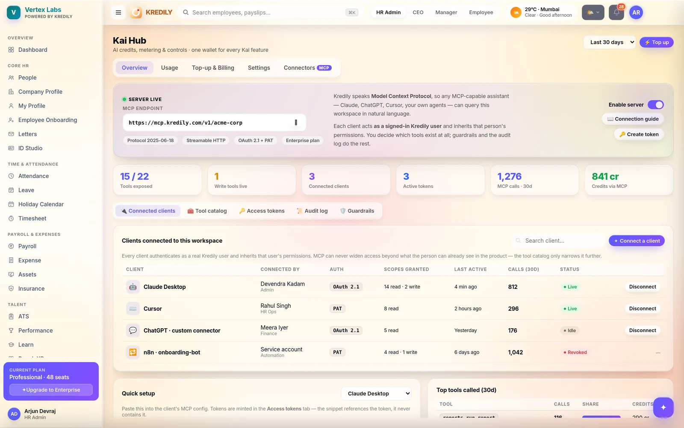Select the Overview tab

[x=135, y=68]
